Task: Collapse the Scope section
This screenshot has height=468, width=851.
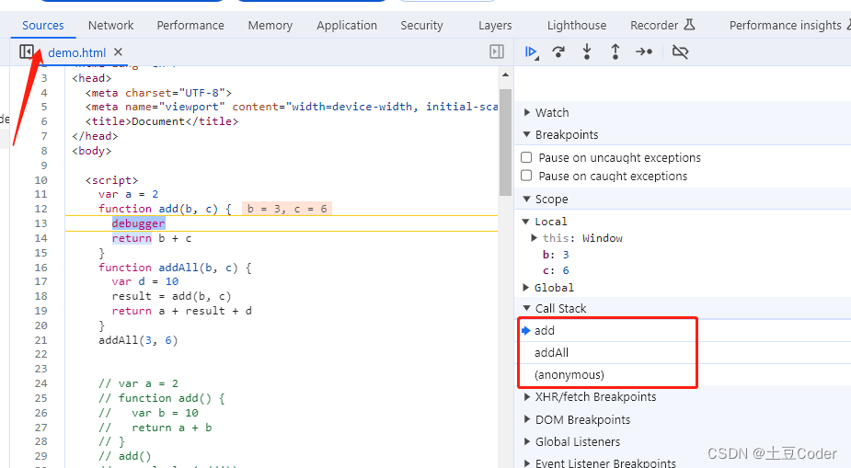Action: [x=526, y=199]
